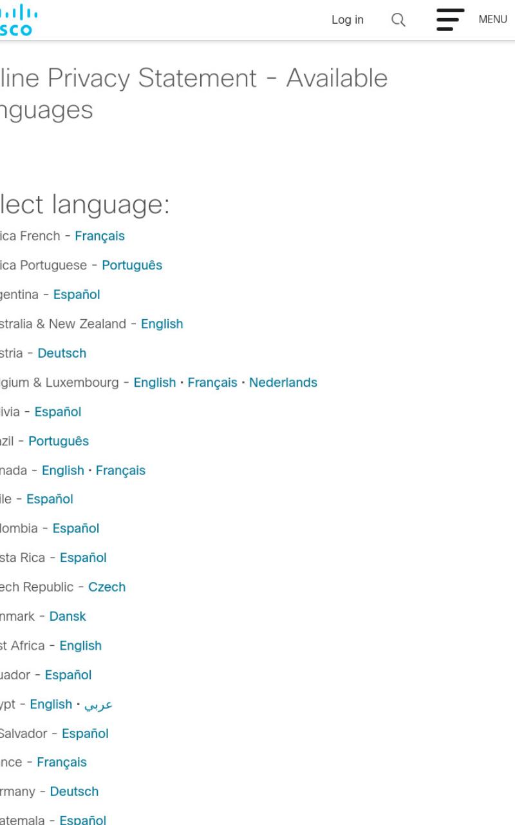515x825 pixels.
Task: Choose Nederlands for Belgium & Luxembourg
Action: 283,382
